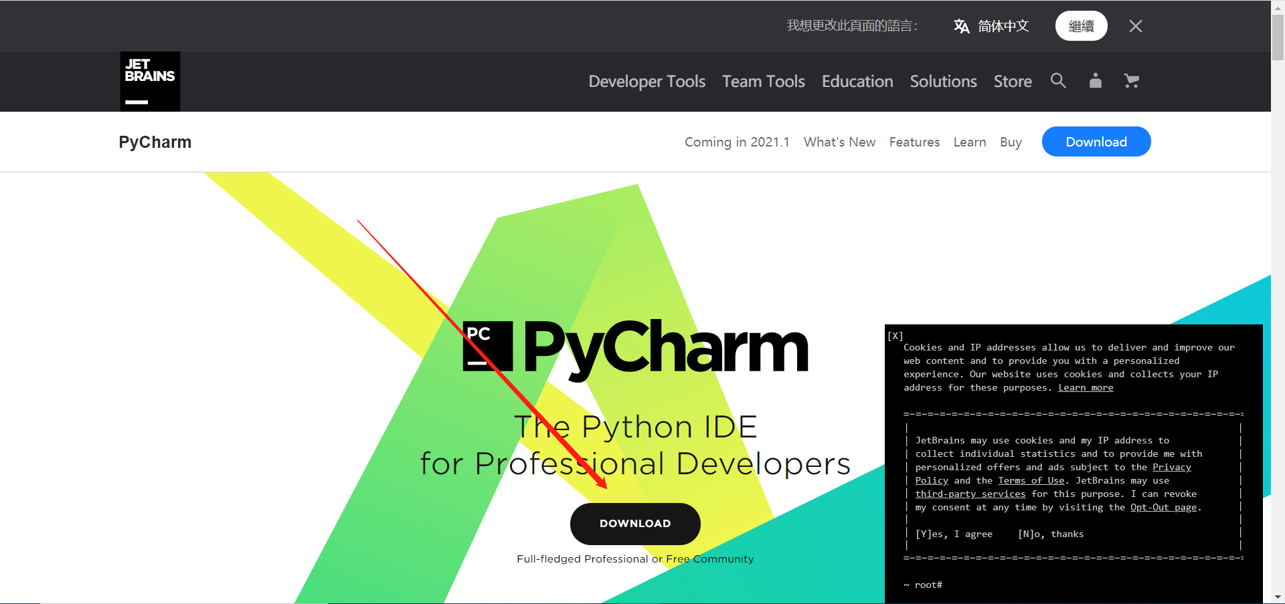Open the account profile icon
Screen dimensions: 1285x604
1096,81
